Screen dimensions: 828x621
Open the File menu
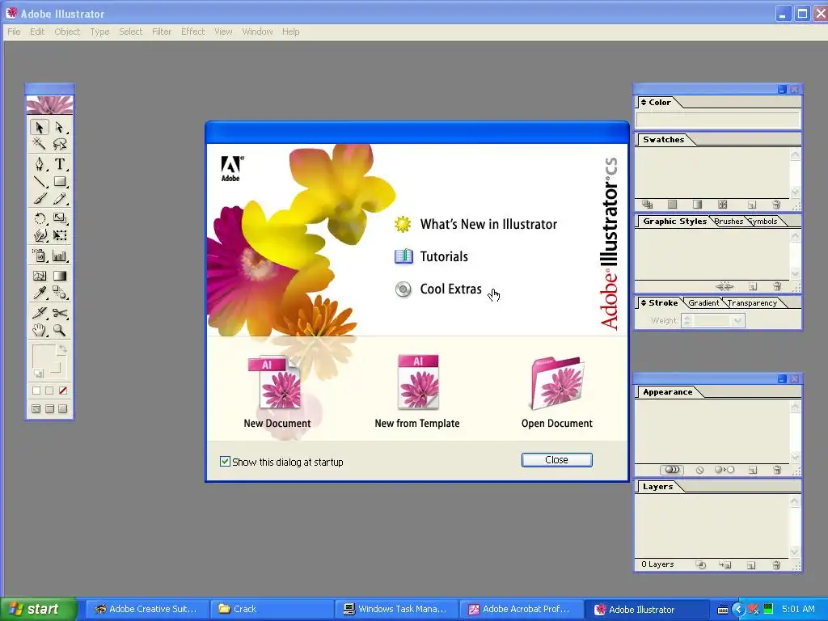(14, 32)
